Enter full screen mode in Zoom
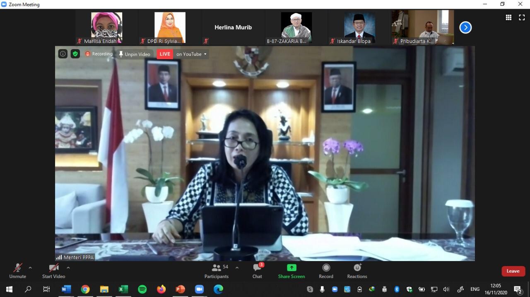Image resolution: width=530 pixels, height=297 pixels. click(522, 17)
